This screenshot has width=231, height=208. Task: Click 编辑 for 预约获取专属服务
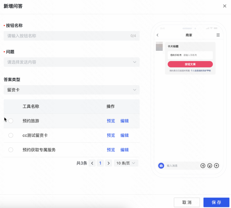[x=124, y=150]
